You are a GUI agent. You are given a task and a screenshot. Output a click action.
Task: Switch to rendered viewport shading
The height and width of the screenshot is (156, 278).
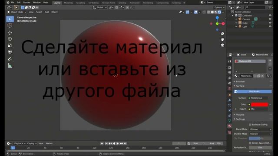(219, 12)
